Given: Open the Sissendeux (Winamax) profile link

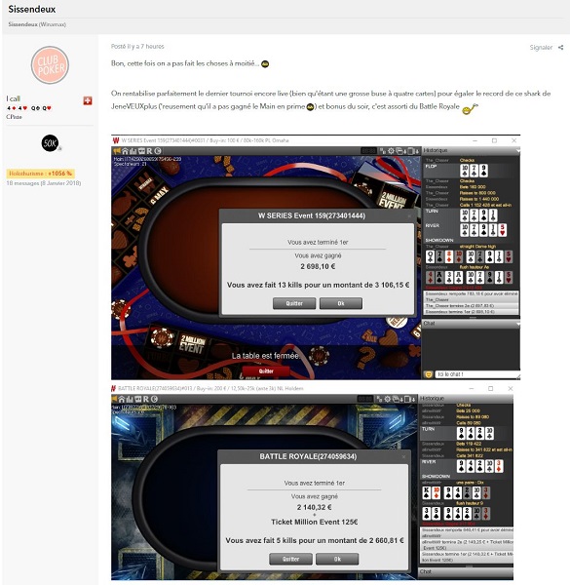Looking at the screenshot, I should (37, 24).
